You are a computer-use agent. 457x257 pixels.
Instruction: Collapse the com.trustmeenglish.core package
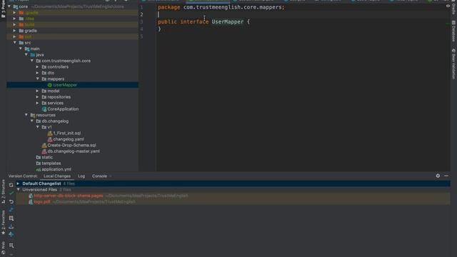click(x=32, y=61)
